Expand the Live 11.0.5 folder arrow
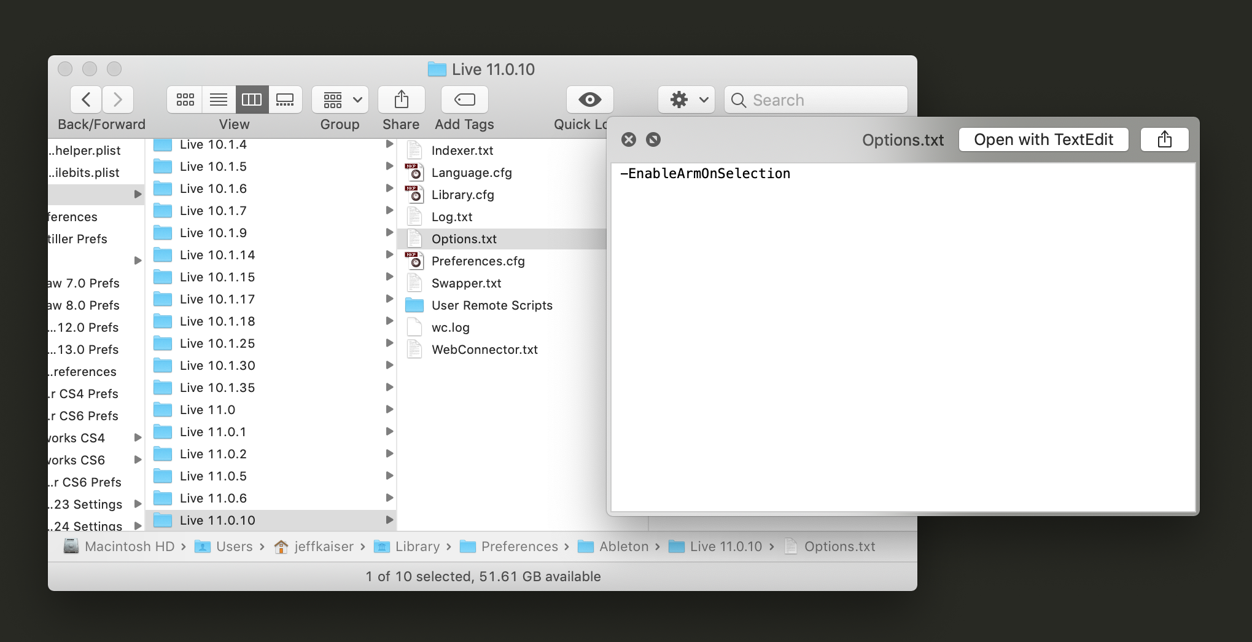This screenshot has width=1252, height=642. click(389, 476)
